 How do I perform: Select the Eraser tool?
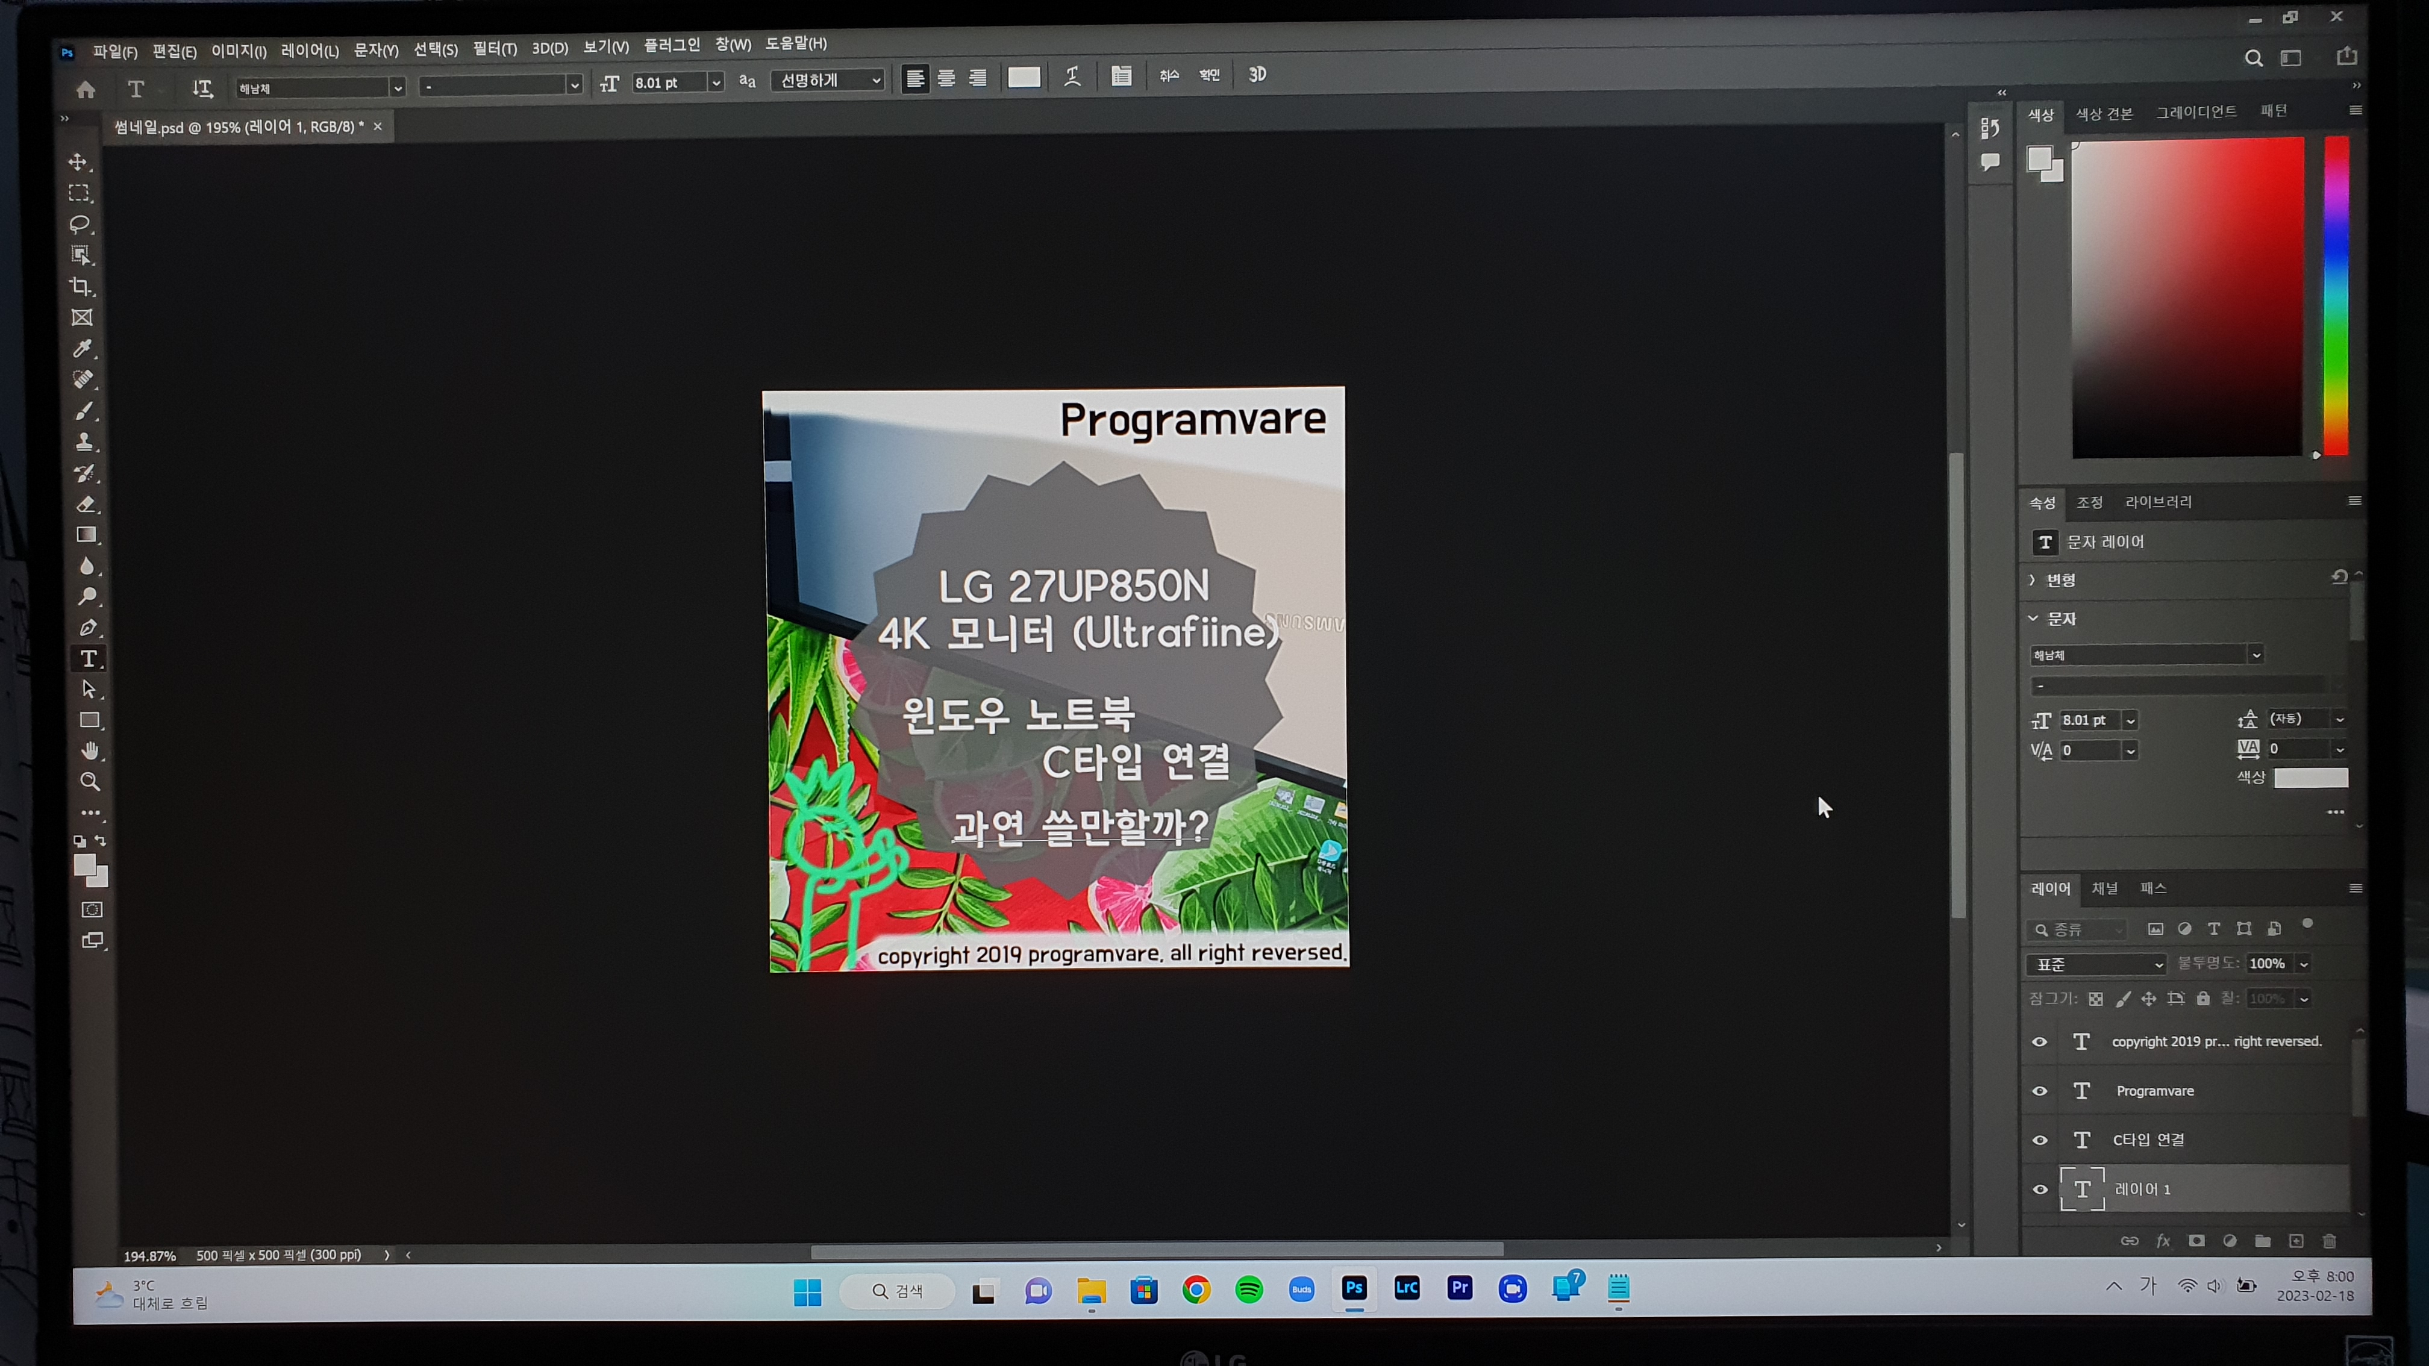click(86, 504)
